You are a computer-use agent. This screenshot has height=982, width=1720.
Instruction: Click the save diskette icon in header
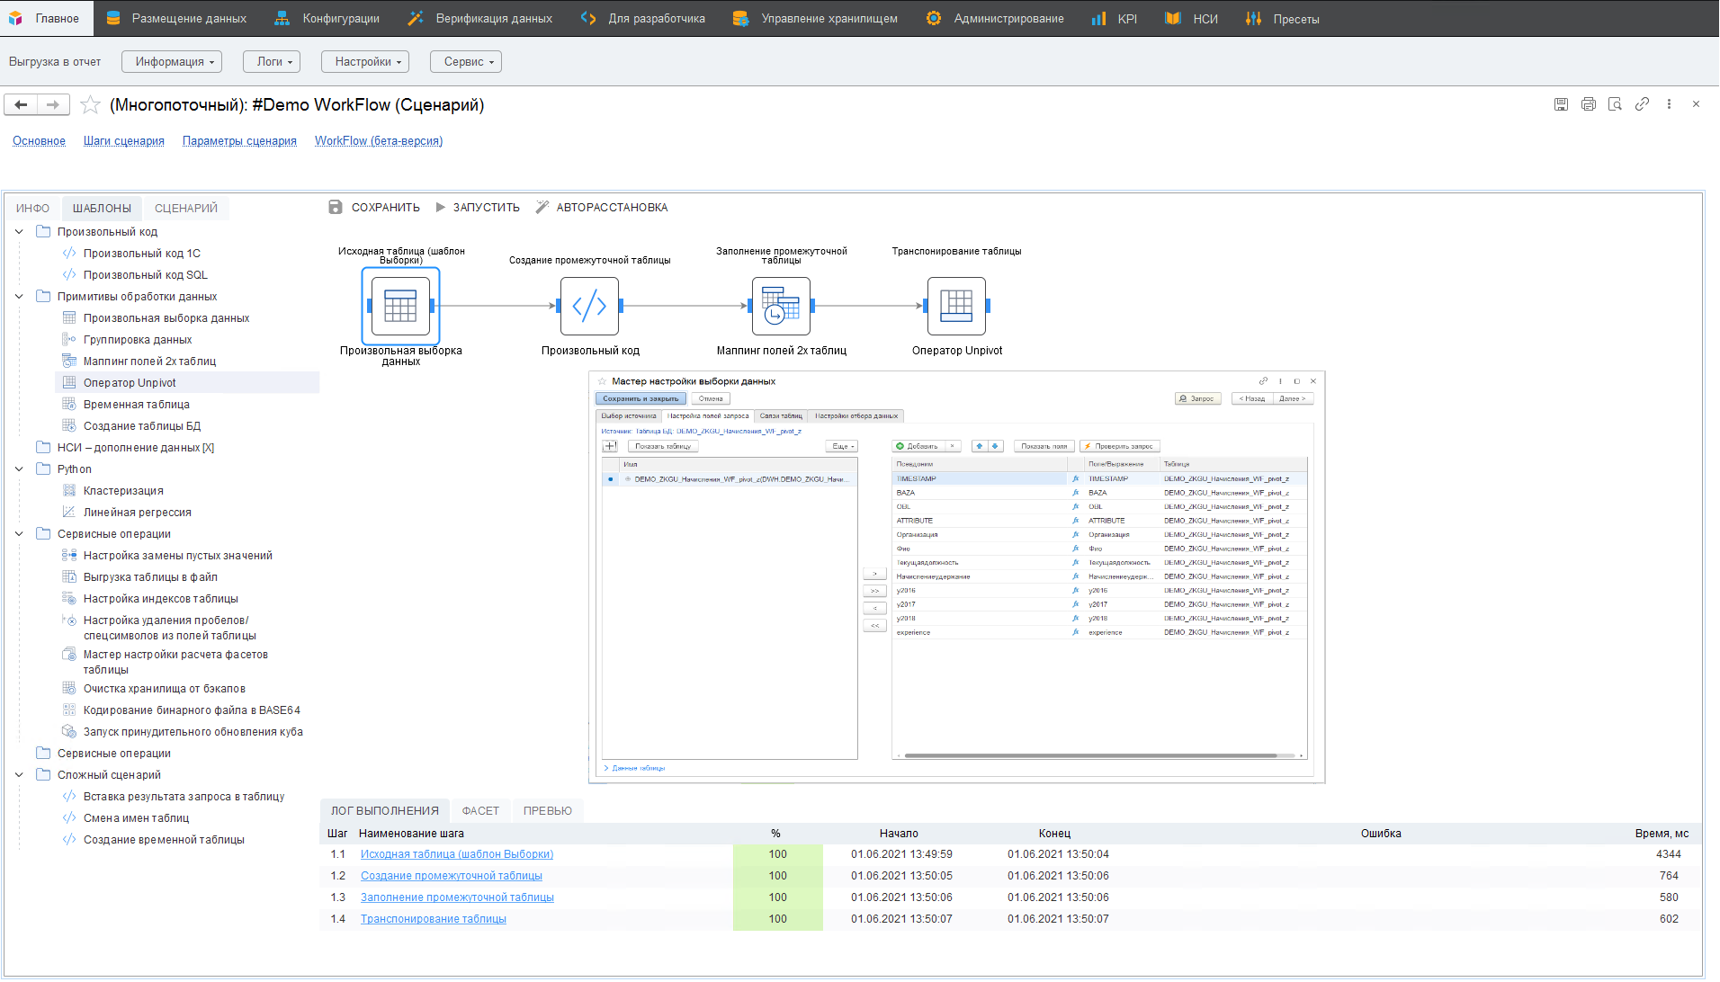pyautogui.click(x=1561, y=104)
